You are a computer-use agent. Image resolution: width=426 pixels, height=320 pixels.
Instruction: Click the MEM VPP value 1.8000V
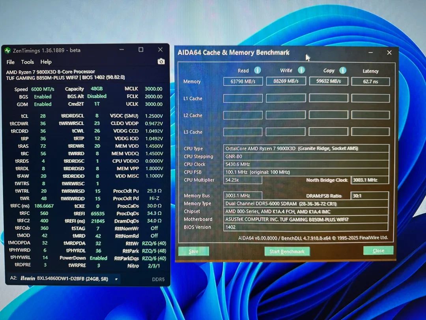coord(154,168)
